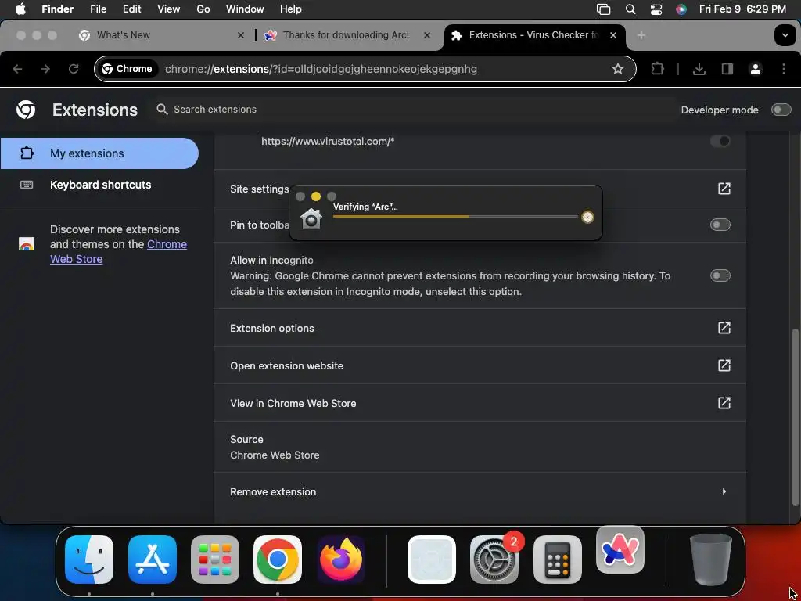Open a new tab with plus button
The width and height of the screenshot is (801, 601).
click(x=641, y=35)
